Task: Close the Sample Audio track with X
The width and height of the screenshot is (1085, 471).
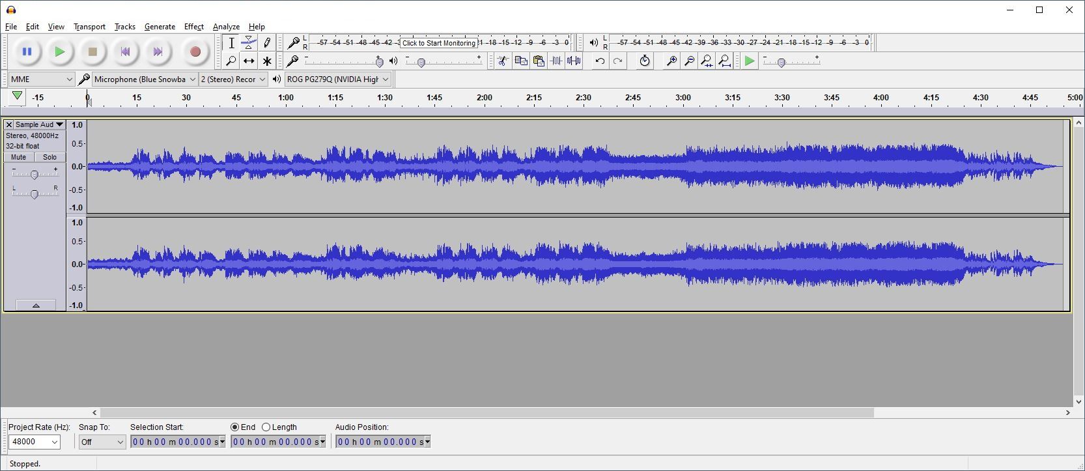Action: 9,124
